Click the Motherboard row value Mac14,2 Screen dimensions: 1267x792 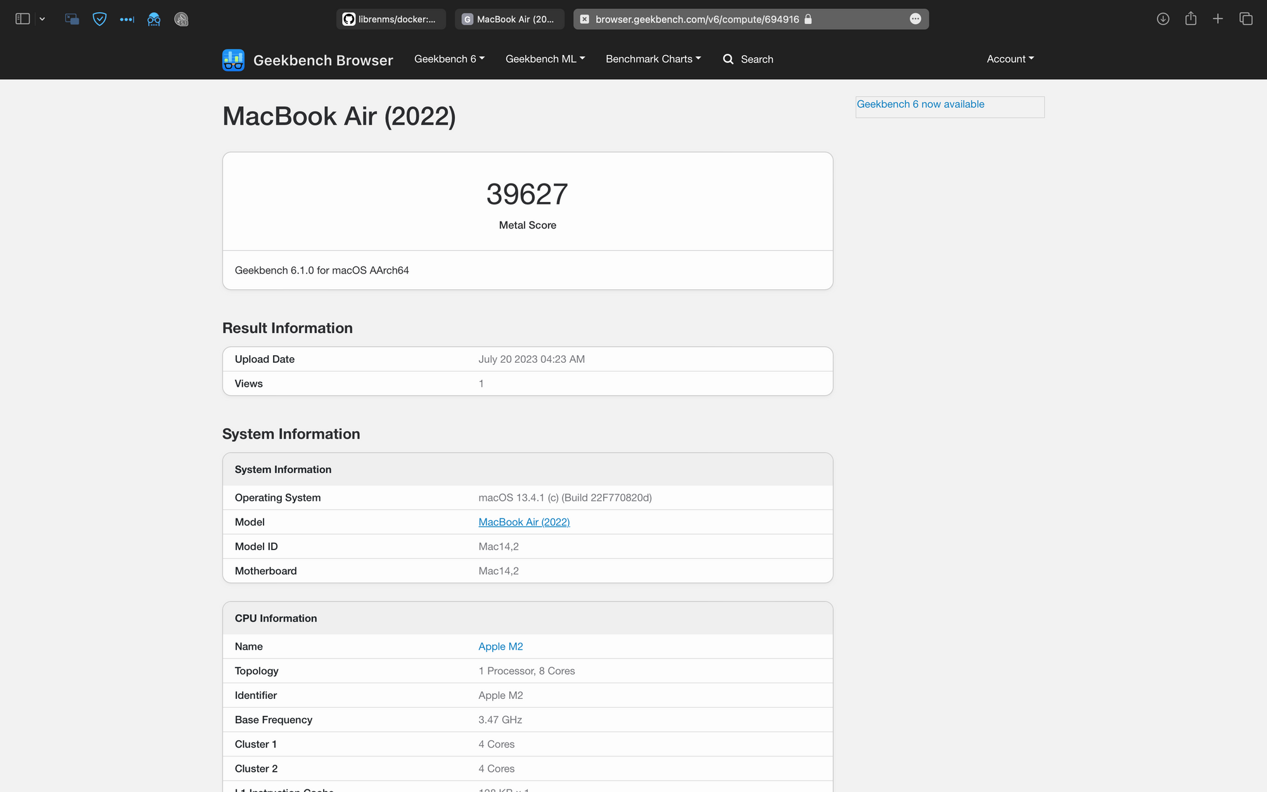(x=499, y=571)
